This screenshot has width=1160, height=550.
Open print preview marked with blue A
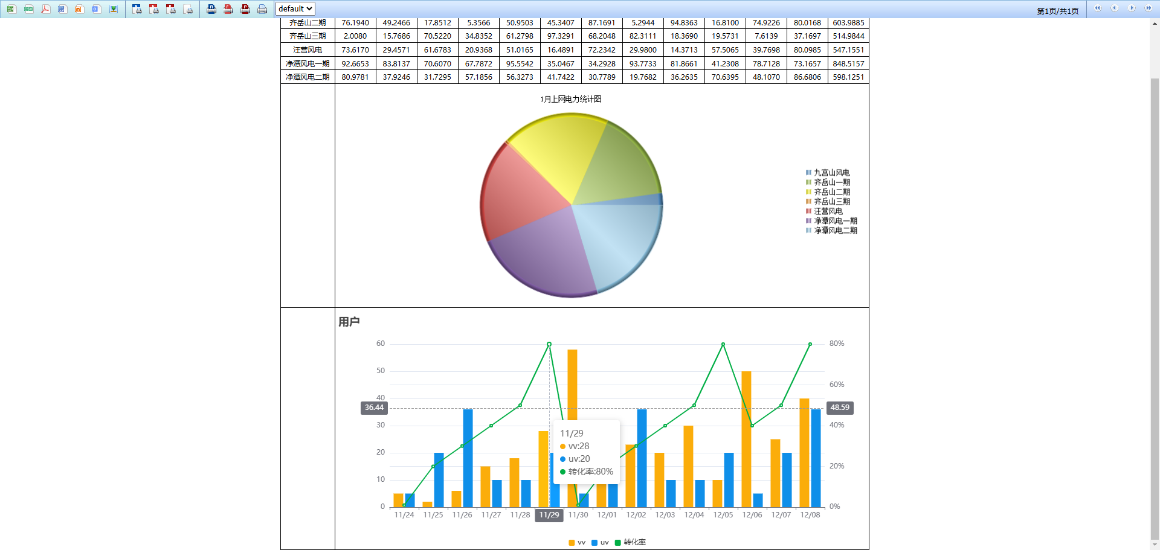[x=137, y=9]
